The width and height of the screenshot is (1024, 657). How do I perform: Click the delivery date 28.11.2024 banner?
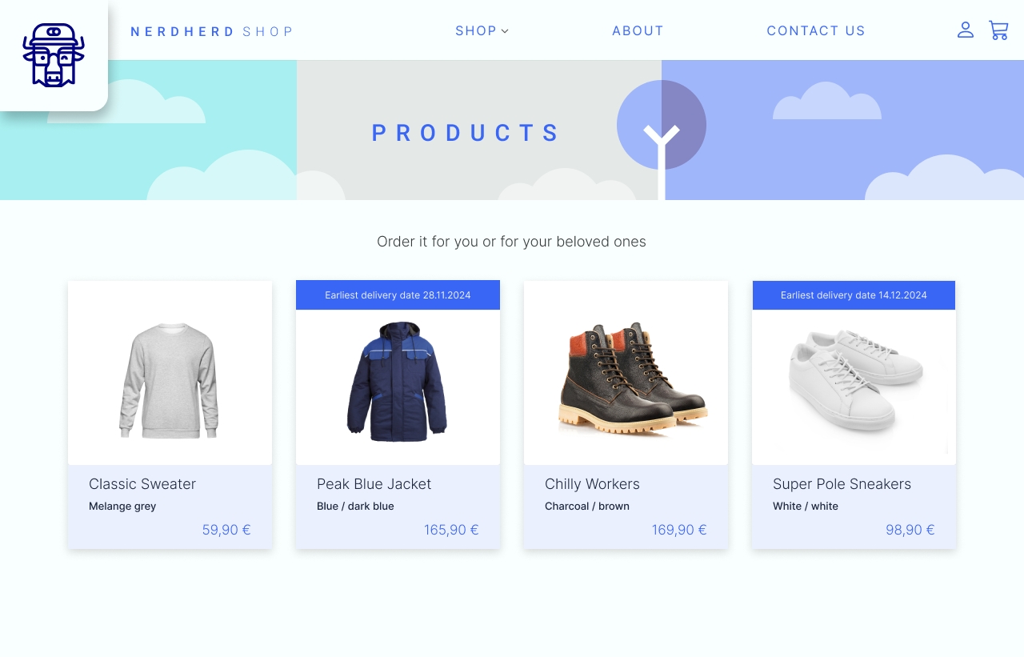[398, 294]
